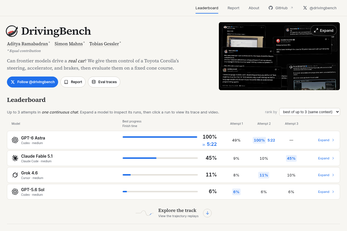The width and height of the screenshot is (347, 231).
Task: Click the Claude starburst logo in Fable 5.1 row
Action: (15, 158)
